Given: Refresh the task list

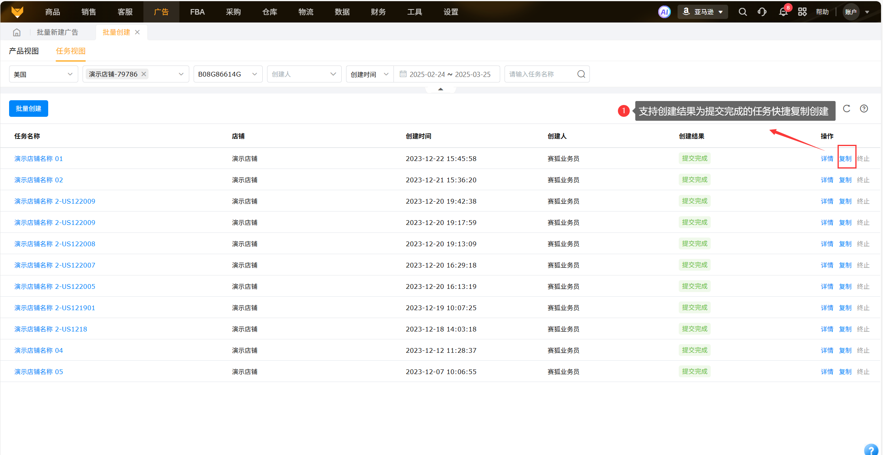Looking at the screenshot, I should click(846, 109).
